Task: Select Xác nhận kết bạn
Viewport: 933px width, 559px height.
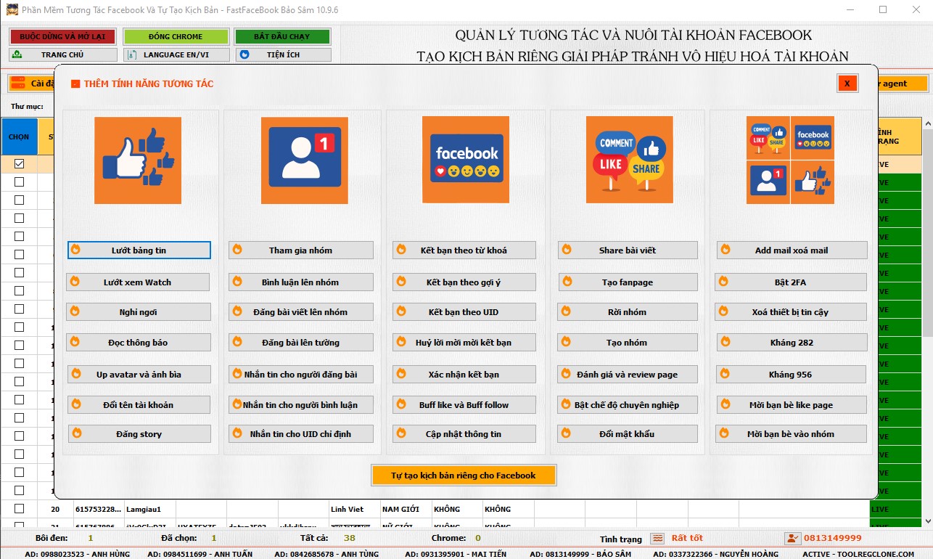Action: pyautogui.click(x=464, y=375)
